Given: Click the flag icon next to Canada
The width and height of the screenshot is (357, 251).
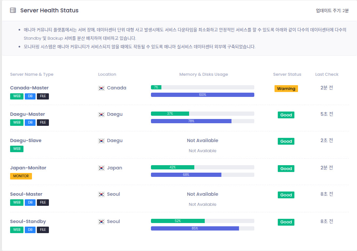Looking at the screenshot, I should (101, 88).
